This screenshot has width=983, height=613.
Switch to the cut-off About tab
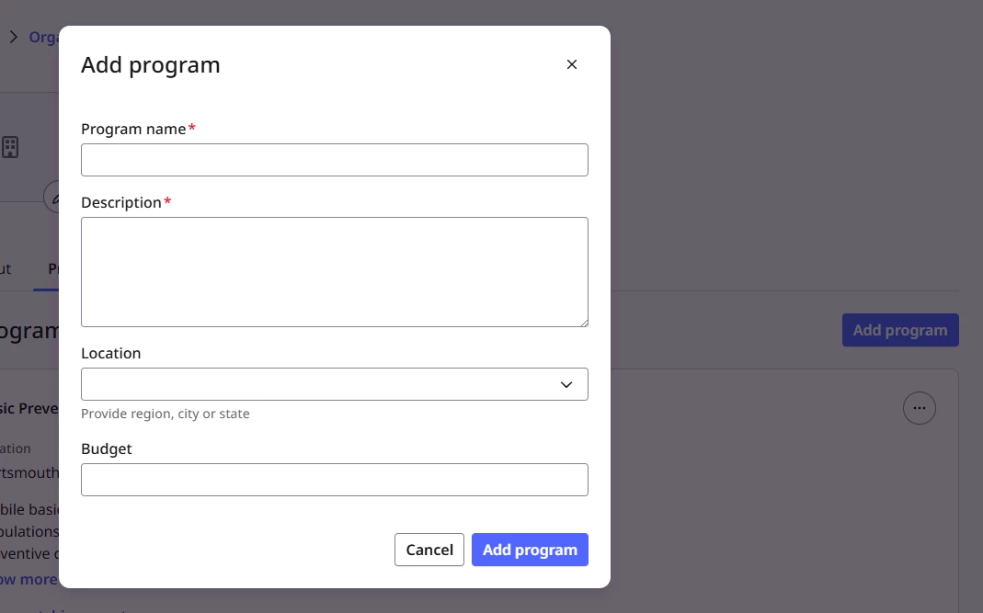6,269
